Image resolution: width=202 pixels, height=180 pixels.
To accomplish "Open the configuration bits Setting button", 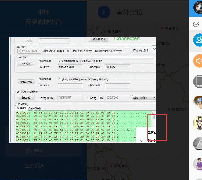I will point(26,97).
